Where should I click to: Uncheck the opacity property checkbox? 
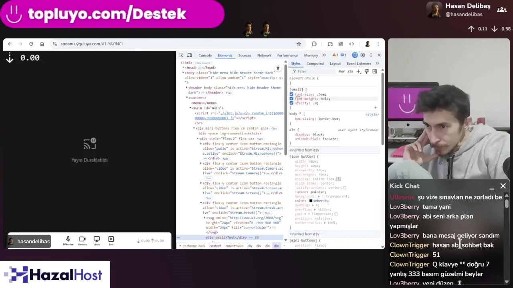click(291, 103)
